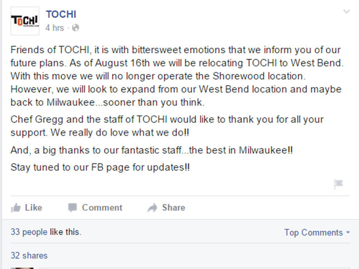359x269 pixels.
Task: Click the speech bubble comment icon
Action: tap(72, 208)
